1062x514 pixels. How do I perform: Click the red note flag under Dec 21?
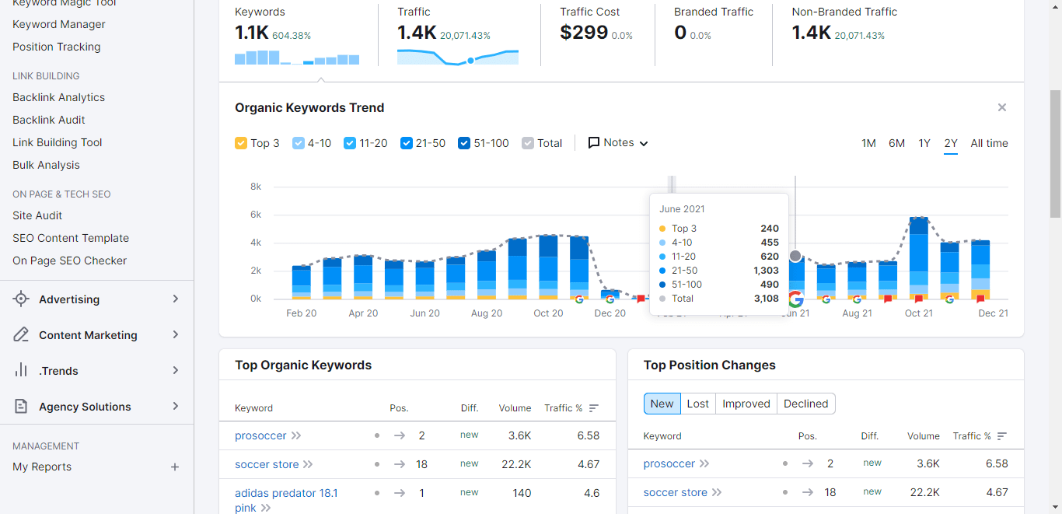tap(980, 299)
